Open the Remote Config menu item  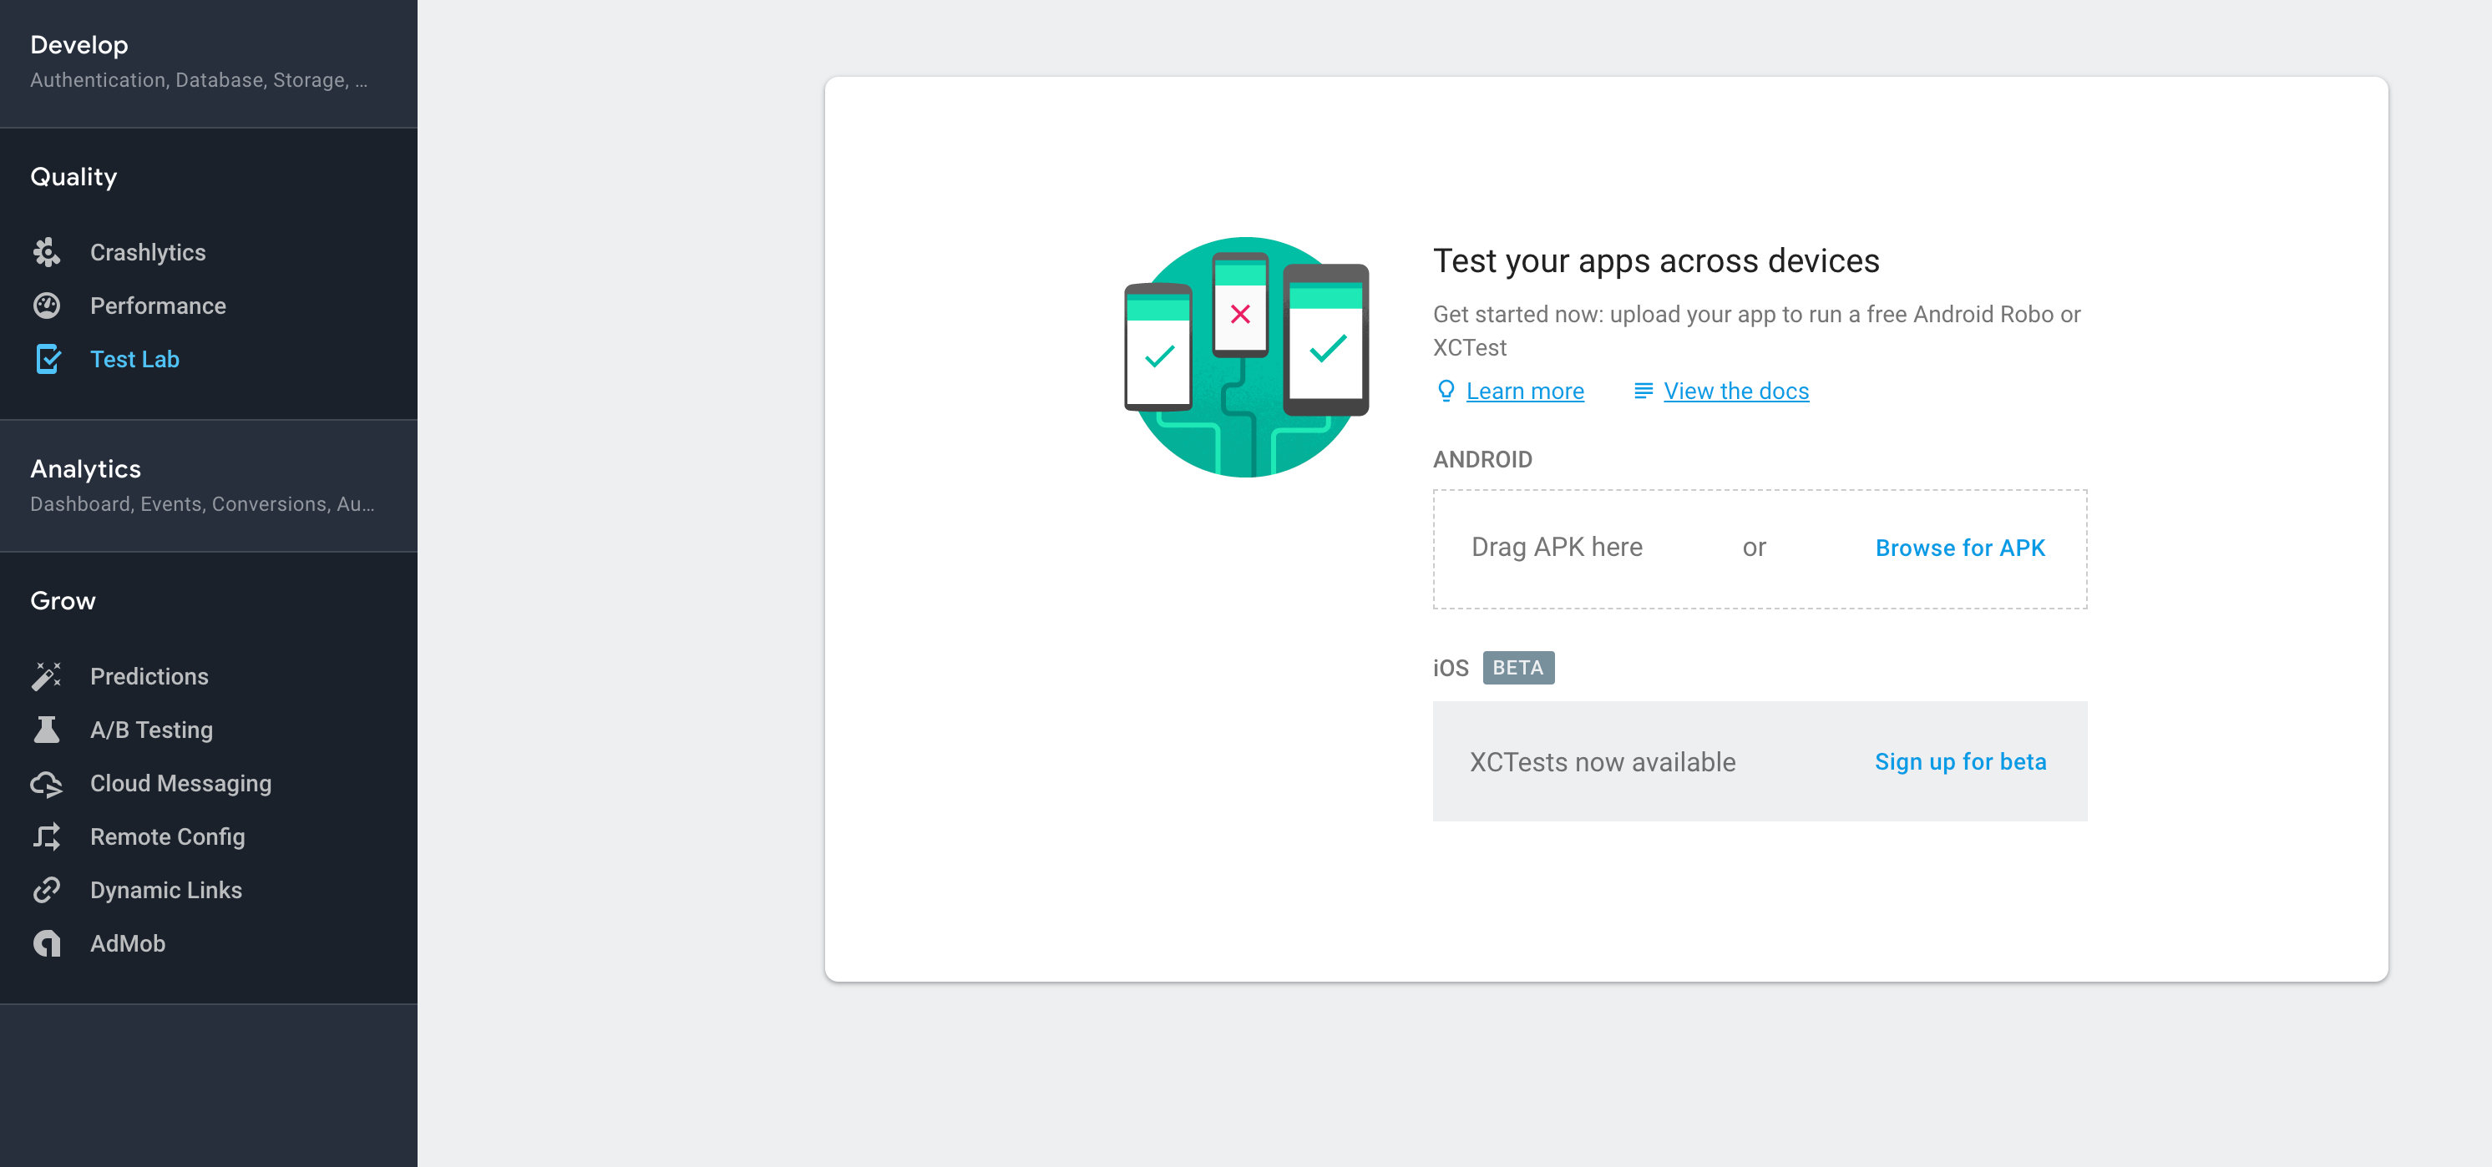pyautogui.click(x=167, y=836)
